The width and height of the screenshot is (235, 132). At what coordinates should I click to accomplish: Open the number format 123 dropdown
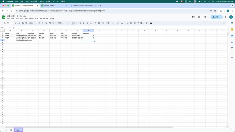(53, 23)
